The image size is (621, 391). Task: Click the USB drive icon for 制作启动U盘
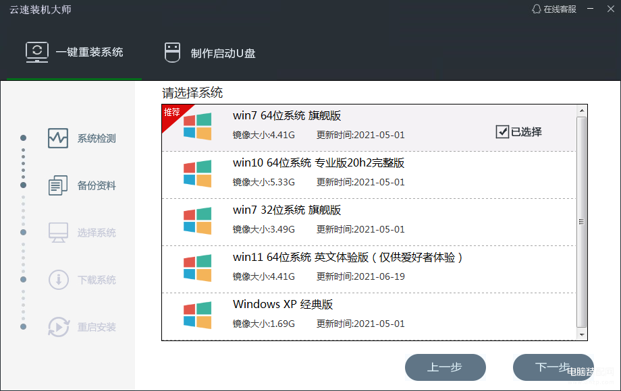[x=172, y=53]
